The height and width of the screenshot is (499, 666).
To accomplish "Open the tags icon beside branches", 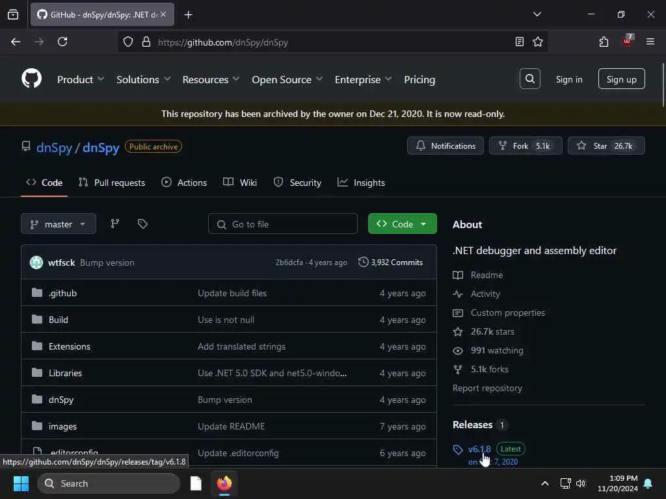I will pyautogui.click(x=142, y=224).
